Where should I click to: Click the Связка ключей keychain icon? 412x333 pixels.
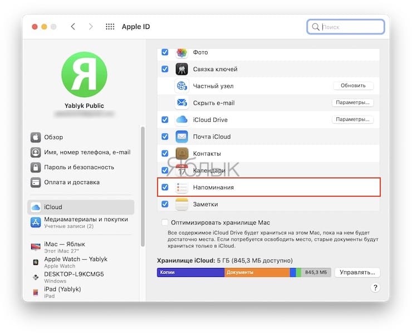(x=182, y=69)
